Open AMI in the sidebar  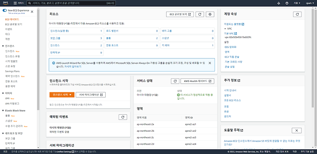(x=7, y=98)
